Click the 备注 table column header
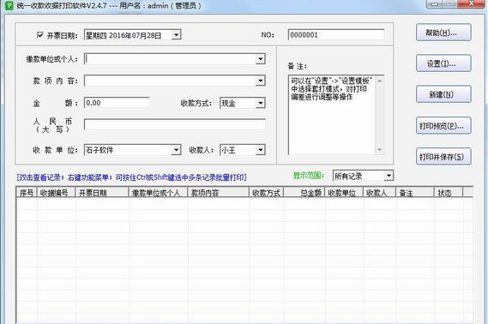The height and width of the screenshot is (324, 488). [x=415, y=193]
